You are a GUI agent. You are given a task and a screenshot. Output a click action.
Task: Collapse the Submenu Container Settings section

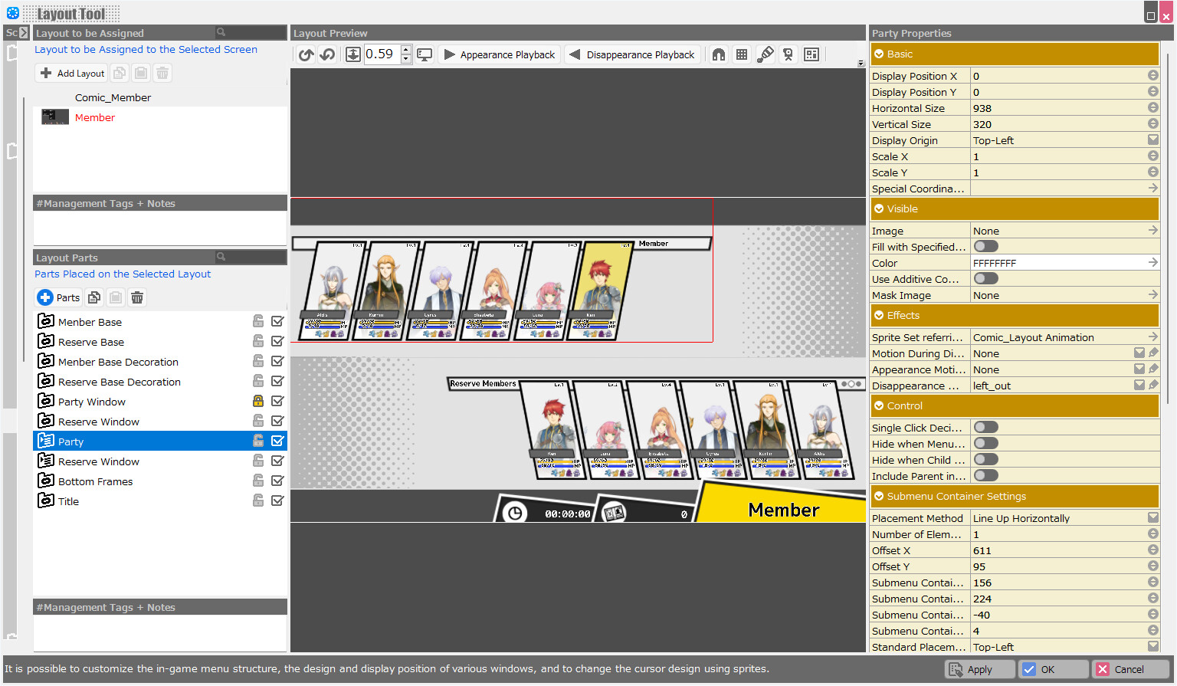pyautogui.click(x=878, y=496)
